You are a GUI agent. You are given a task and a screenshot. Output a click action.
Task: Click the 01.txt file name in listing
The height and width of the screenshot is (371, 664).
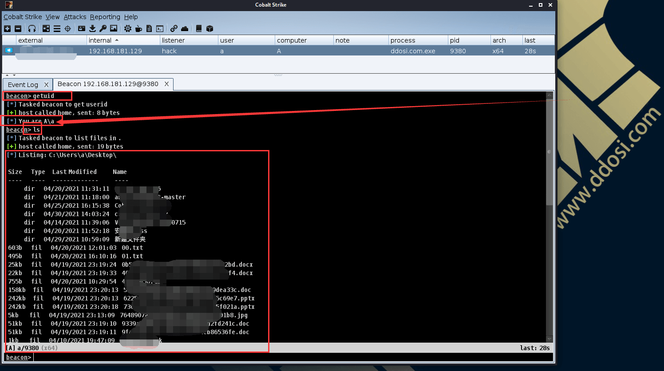coord(132,256)
